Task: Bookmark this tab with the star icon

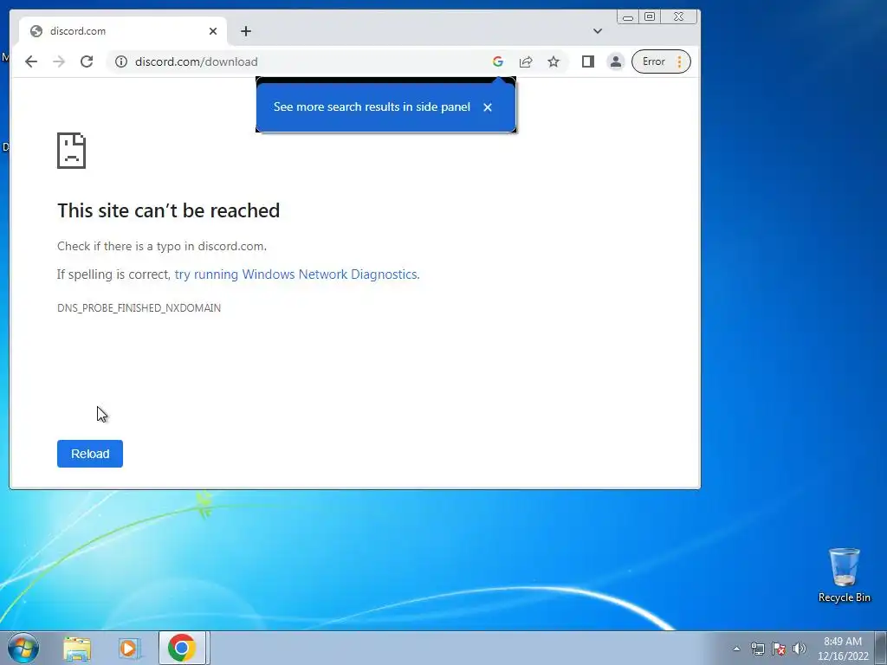Action: (554, 61)
